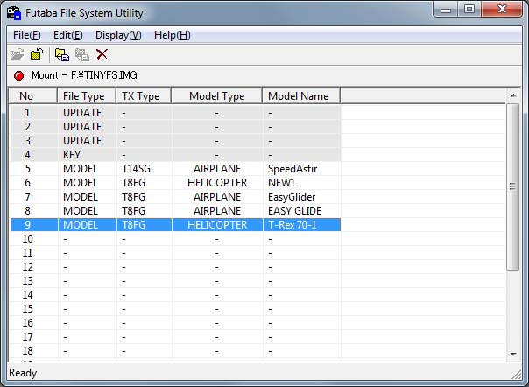This screenshot has width=529, height=387.
Task: Select the KEY file row
Action: [x=175, y=155]
